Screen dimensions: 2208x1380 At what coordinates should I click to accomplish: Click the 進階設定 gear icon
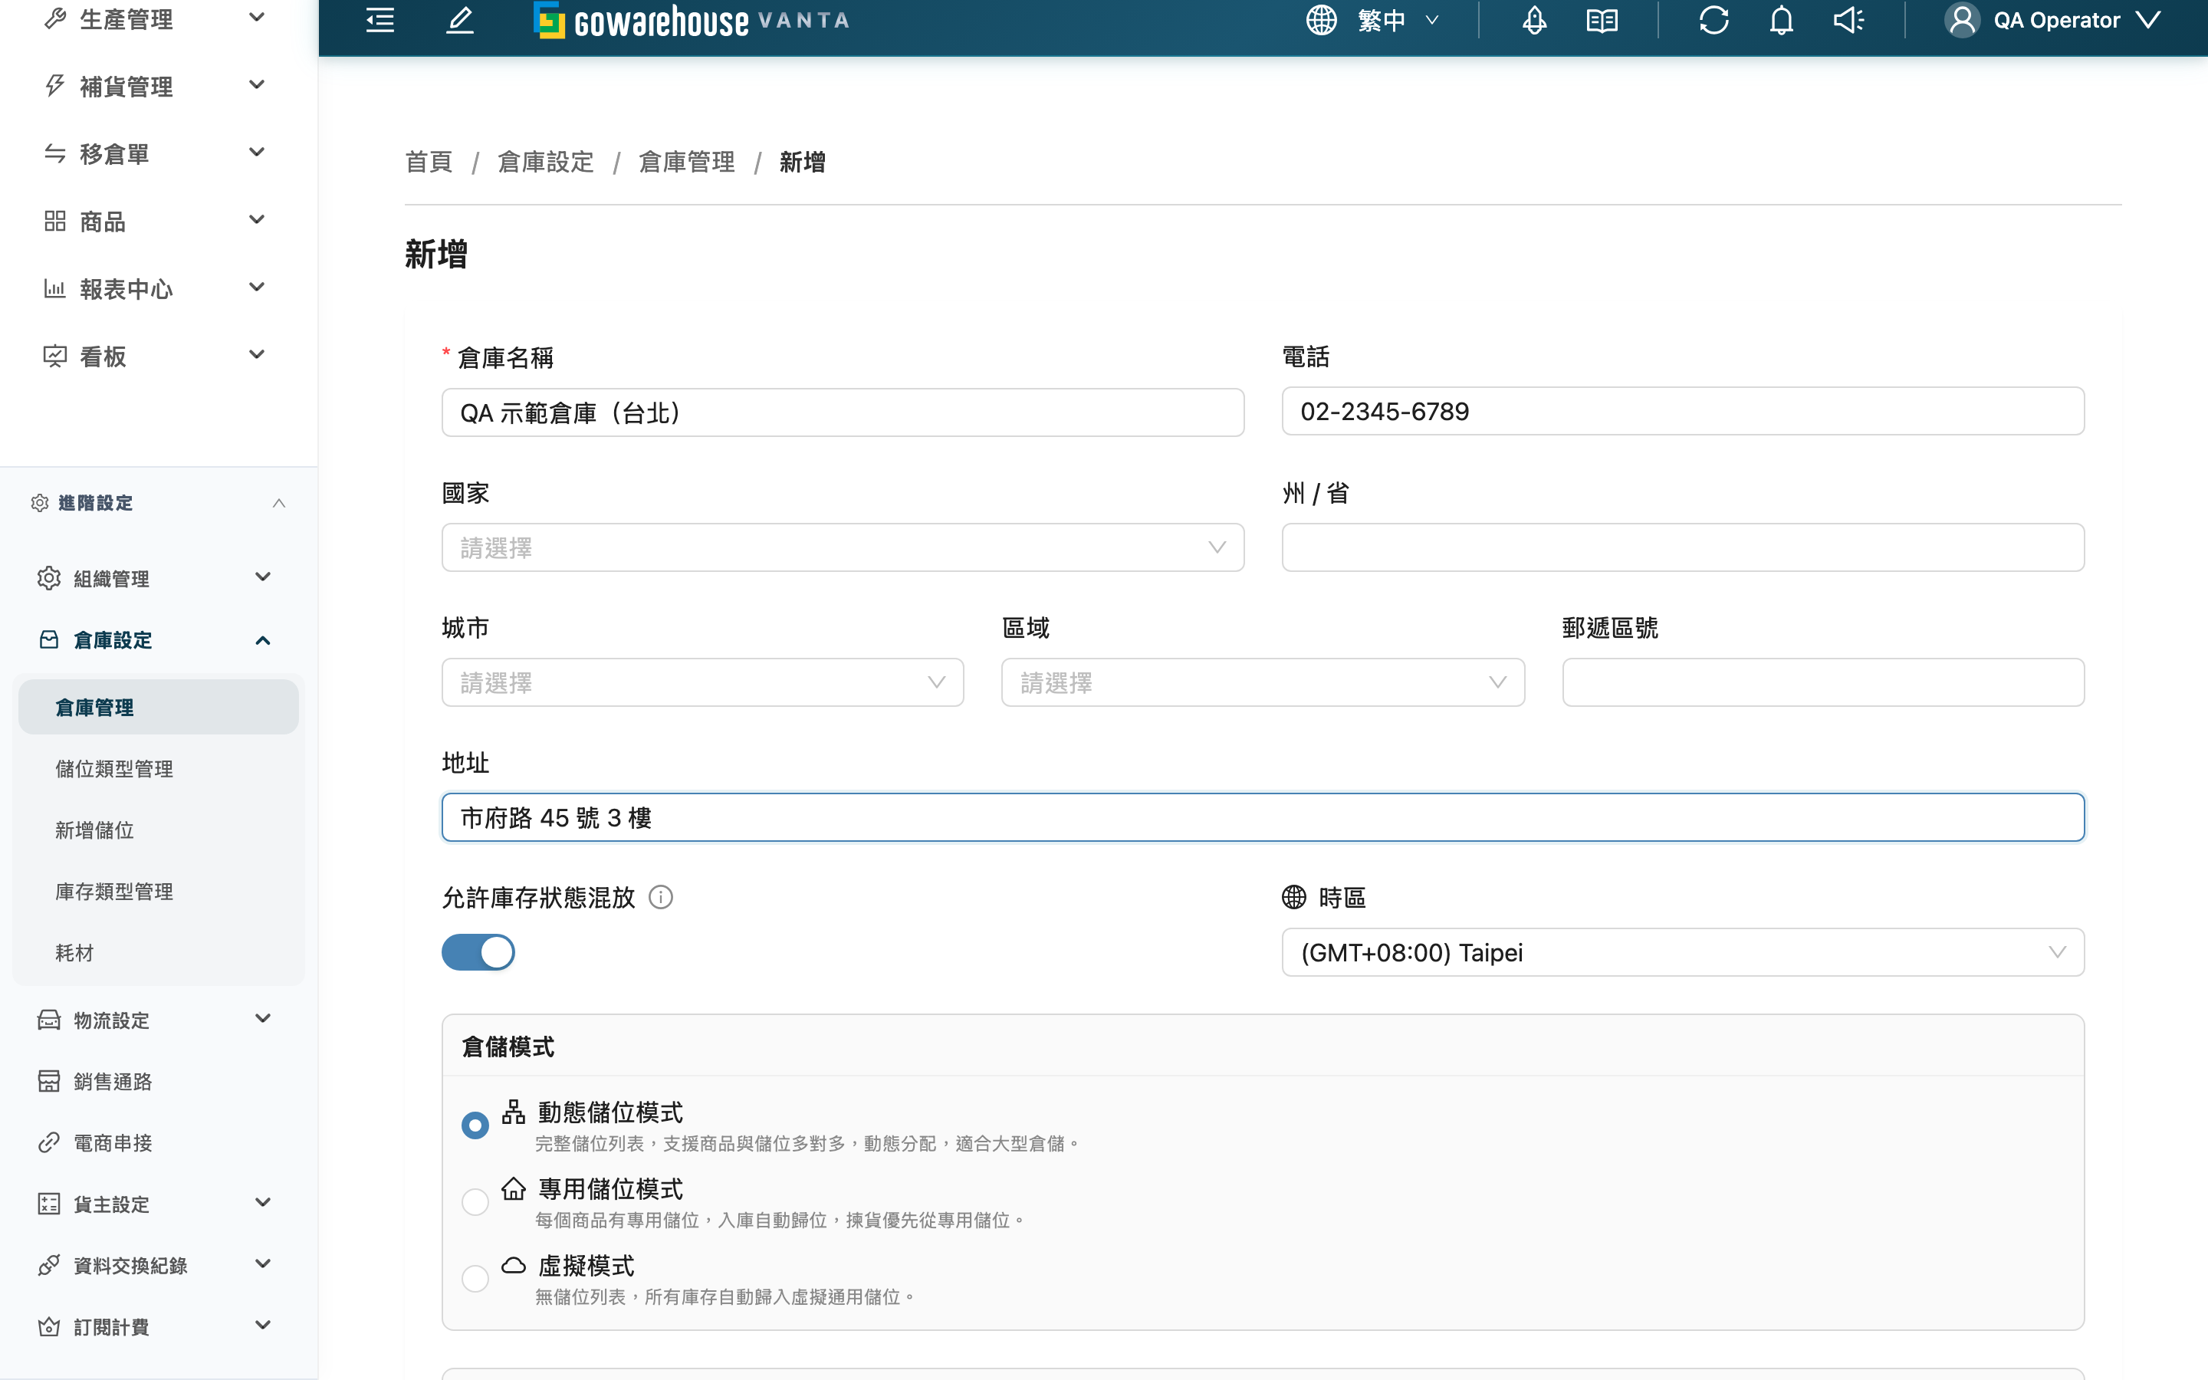(x=39, y=503)
